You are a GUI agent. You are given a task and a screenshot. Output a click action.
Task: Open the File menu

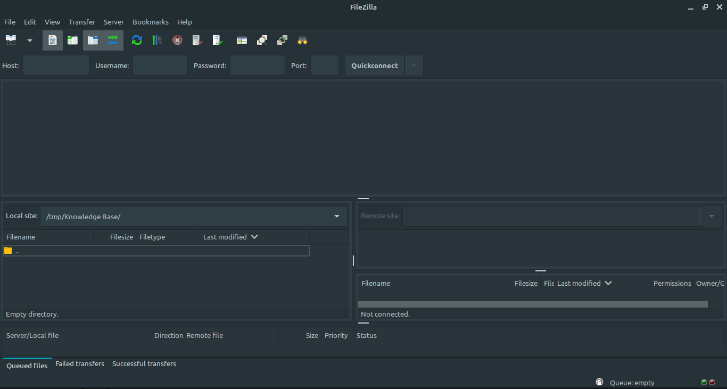10,22
